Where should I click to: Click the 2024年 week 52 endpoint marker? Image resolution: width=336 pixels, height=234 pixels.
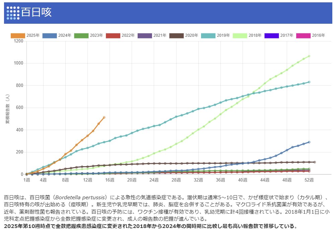coord(309,142)
